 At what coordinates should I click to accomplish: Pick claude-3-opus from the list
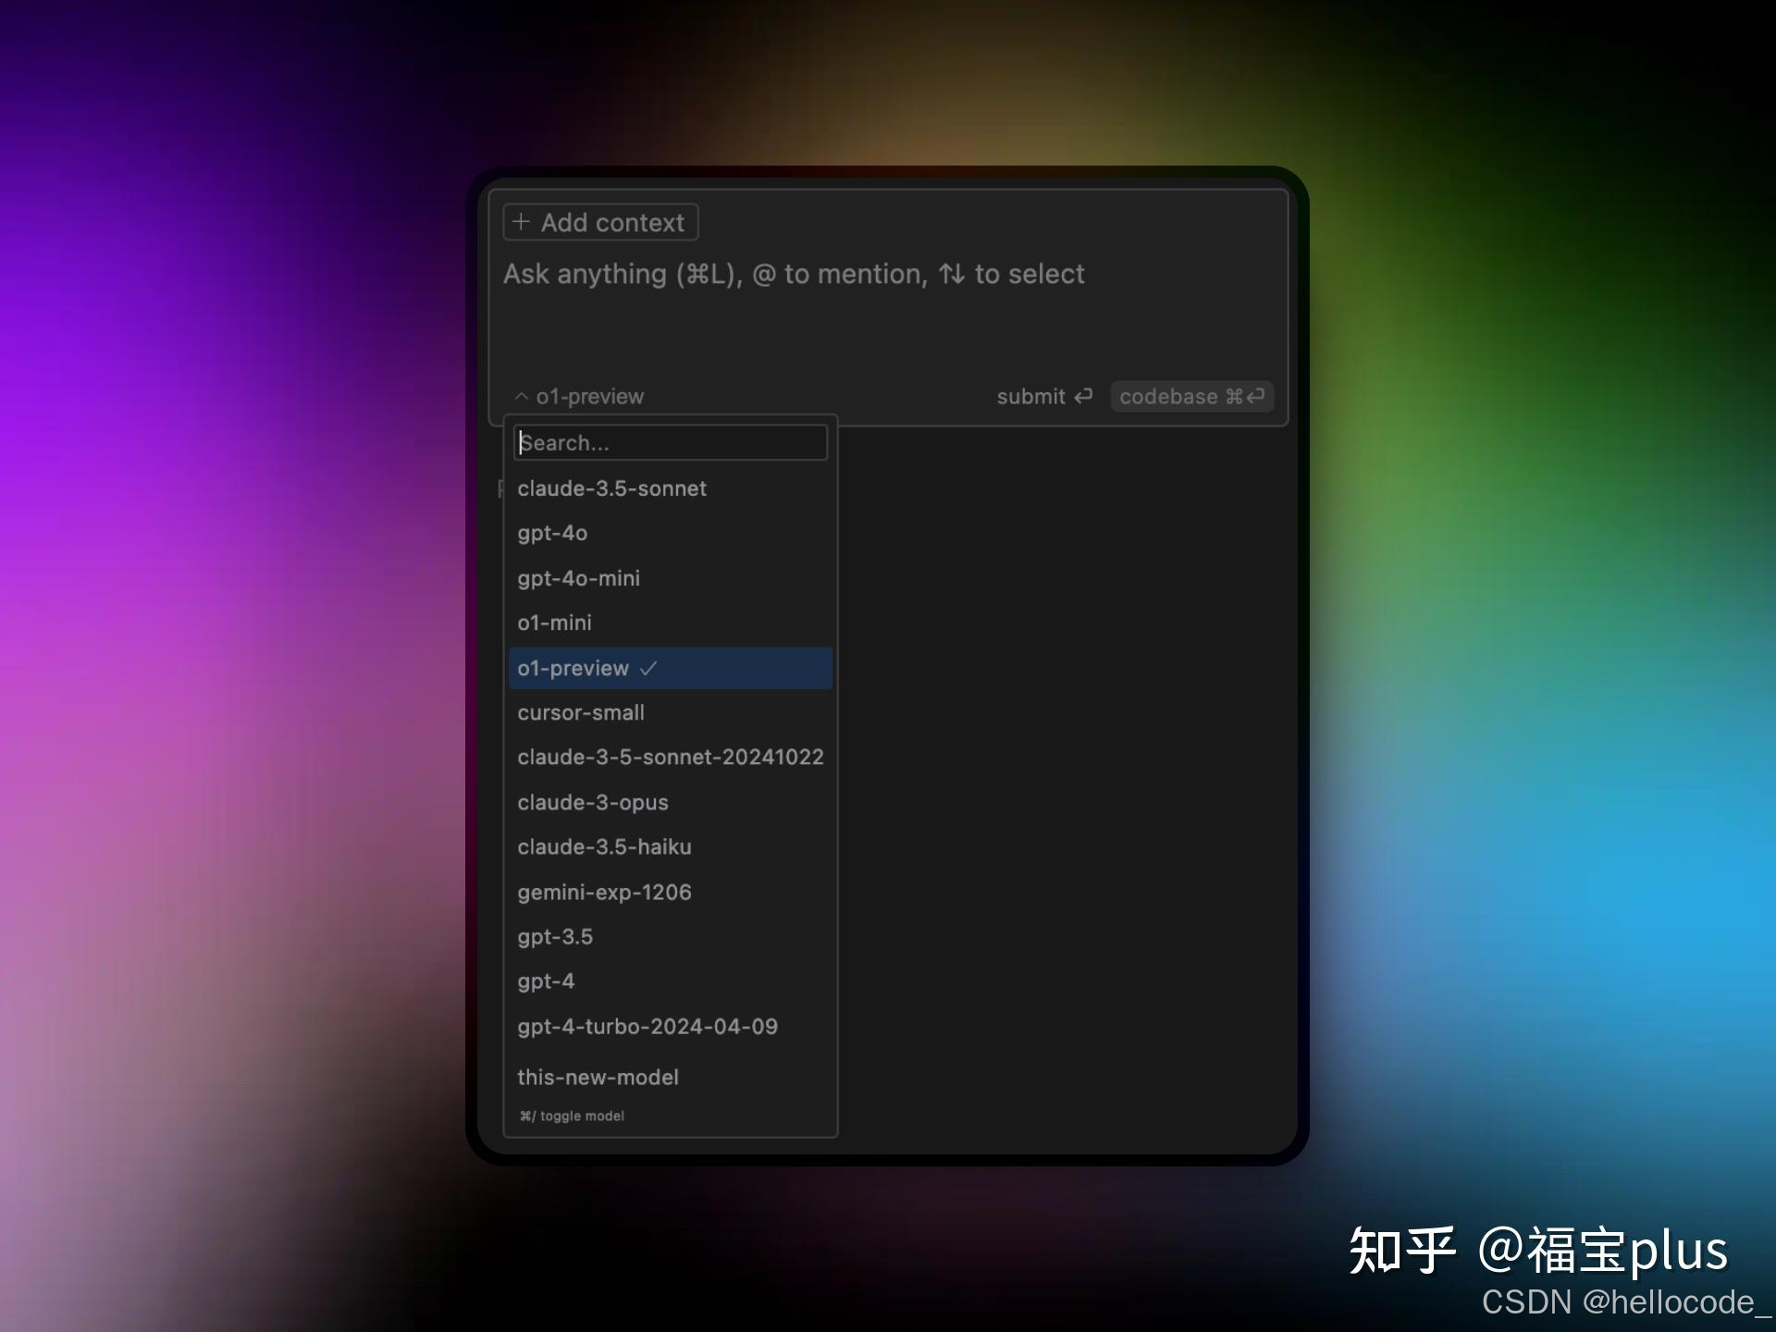pyautogui.click(x=592, y=802)
